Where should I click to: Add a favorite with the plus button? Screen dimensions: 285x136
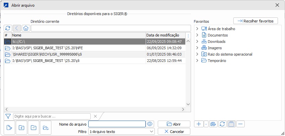click(x=199, y=124)
